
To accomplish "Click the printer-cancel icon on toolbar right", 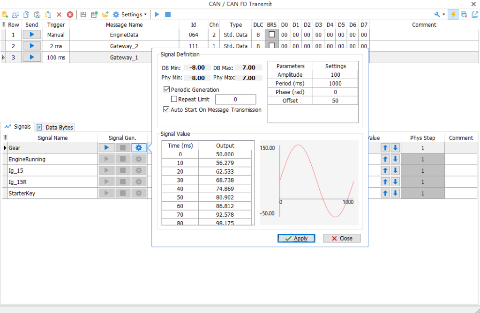I will [x=463, y=15].
